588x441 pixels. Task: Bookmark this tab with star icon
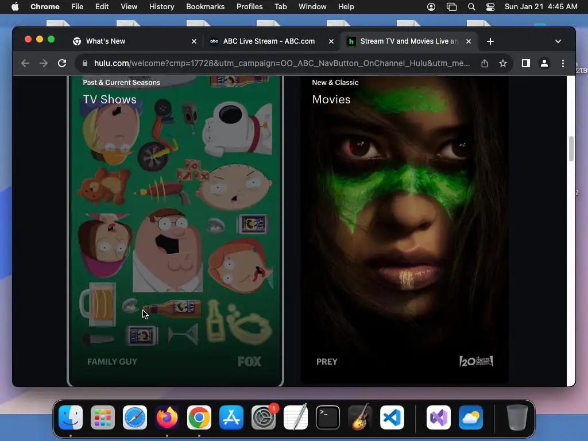click(503, 63)
